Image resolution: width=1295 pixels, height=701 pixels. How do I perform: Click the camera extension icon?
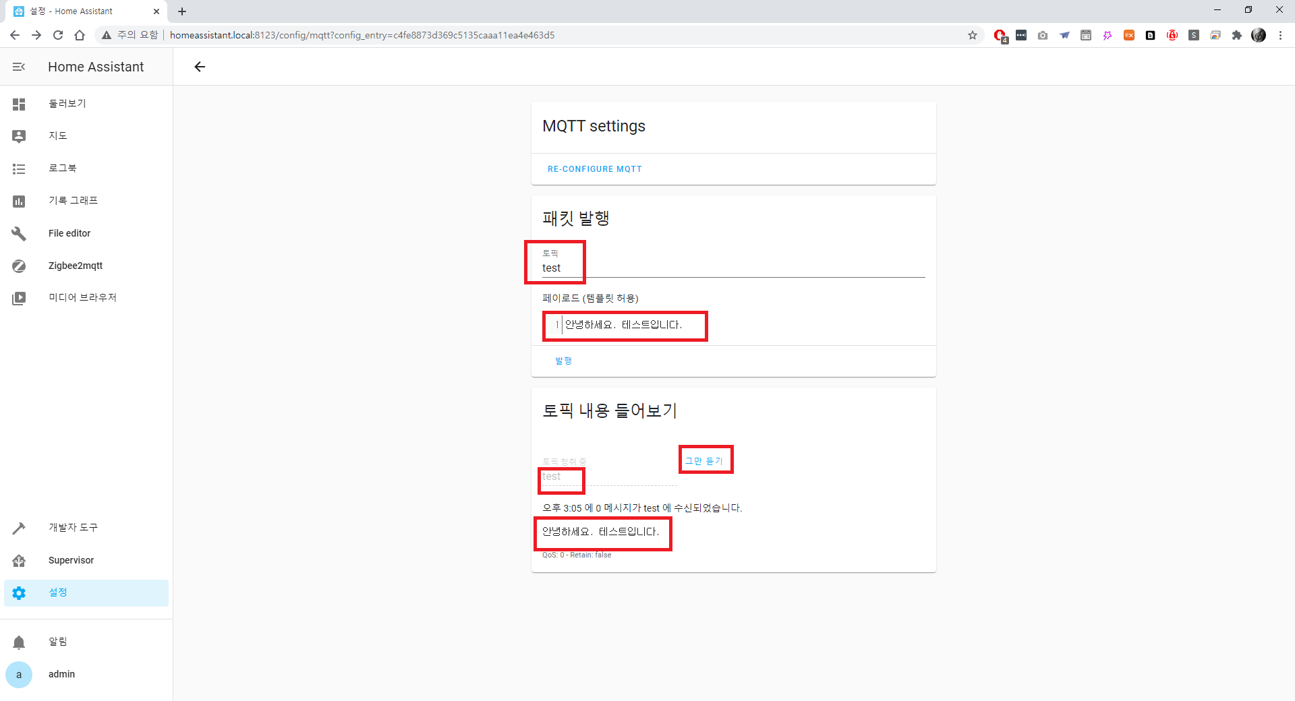(1043, 35)
